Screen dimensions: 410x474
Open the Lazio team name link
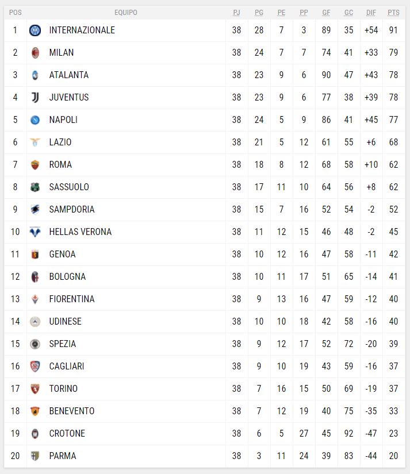[x=60, y=142]
